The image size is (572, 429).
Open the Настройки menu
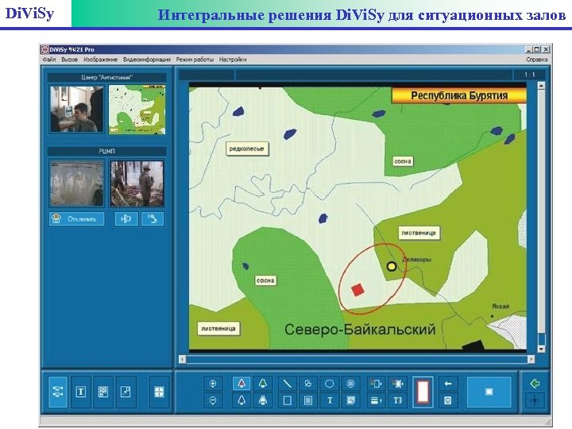232,59
